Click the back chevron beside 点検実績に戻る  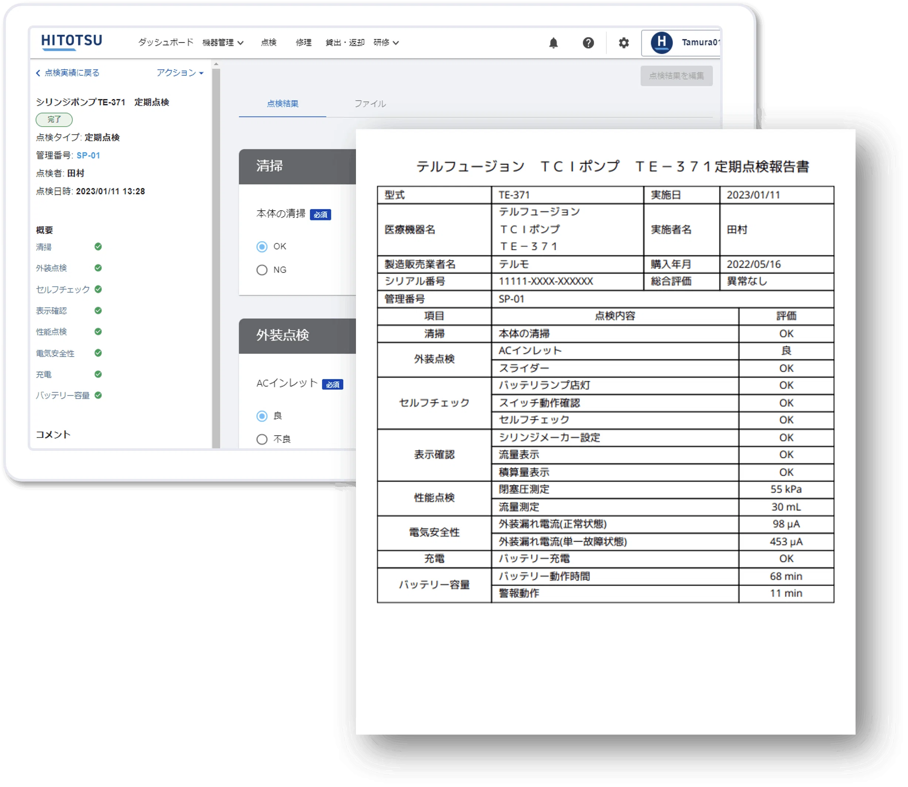38,73
